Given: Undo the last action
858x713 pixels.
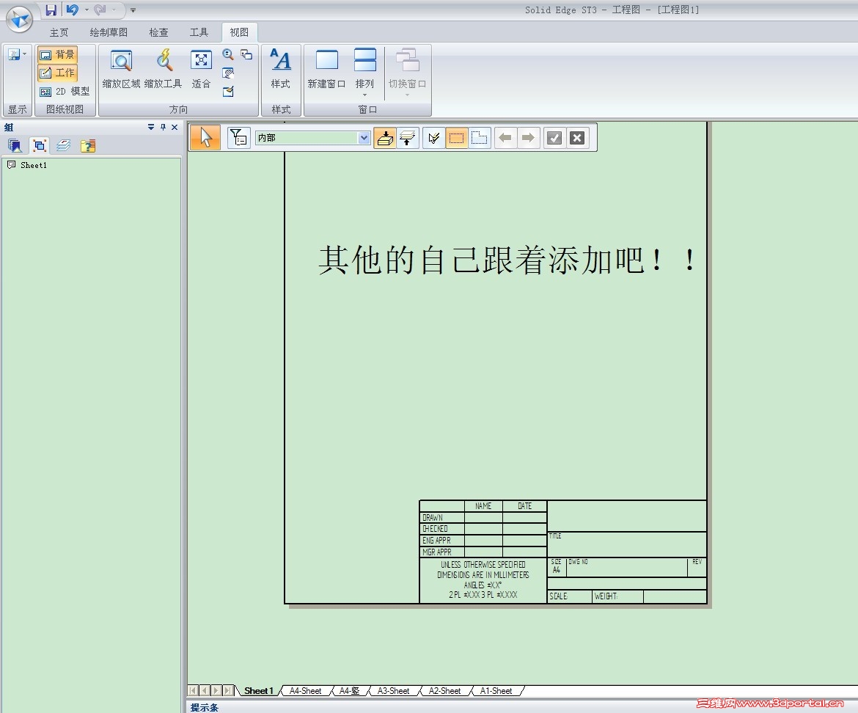Looking at the screenshot, I should click(x=72, y=10).
